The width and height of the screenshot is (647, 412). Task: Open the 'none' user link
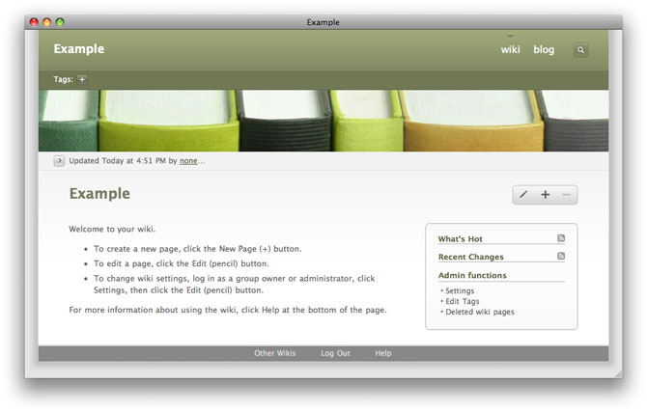click(188, 161)
